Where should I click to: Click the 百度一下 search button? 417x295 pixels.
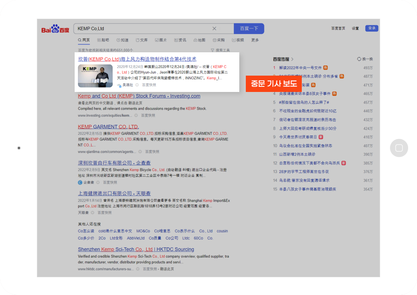click(249, 28)
